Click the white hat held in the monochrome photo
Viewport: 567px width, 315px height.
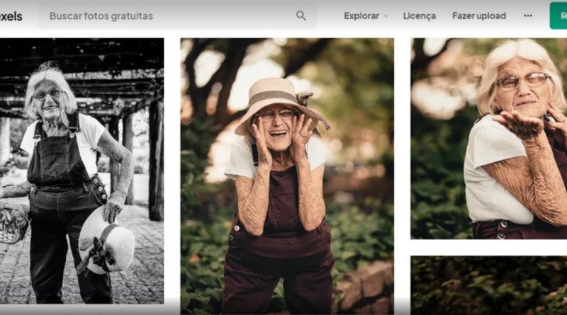click(x=108, y=239)
